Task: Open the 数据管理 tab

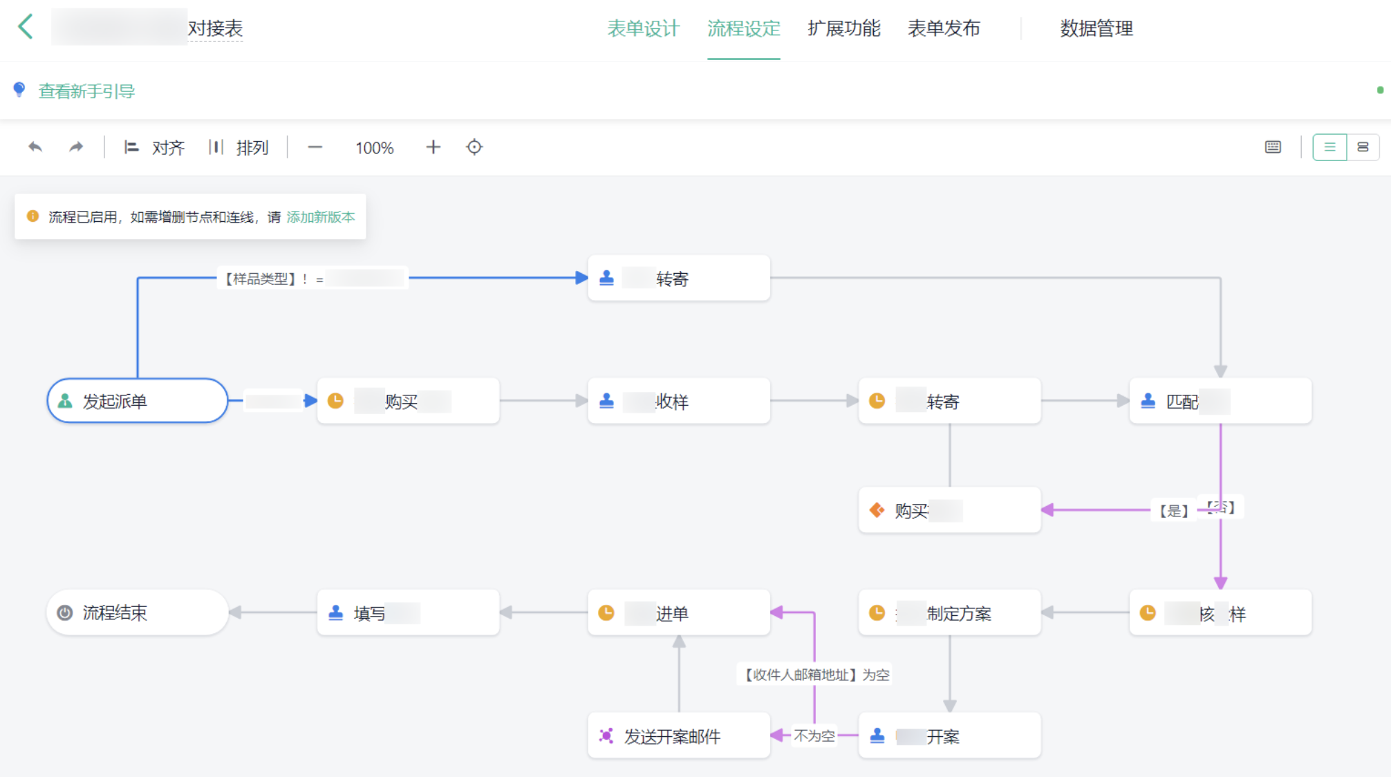Action: pyautogui.click(x=1096, y=28)
